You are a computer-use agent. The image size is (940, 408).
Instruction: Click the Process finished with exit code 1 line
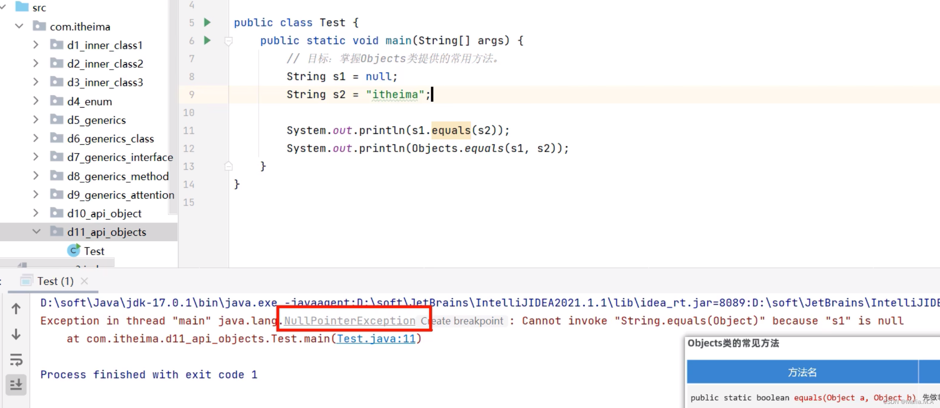pyautogui.click(x=149, y=375)
